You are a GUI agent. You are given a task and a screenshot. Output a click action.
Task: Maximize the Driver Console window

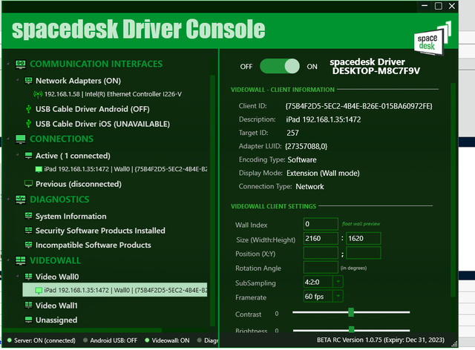click(x=439, y=6)
